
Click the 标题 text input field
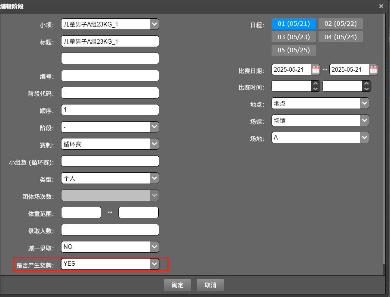click(110, 41)
